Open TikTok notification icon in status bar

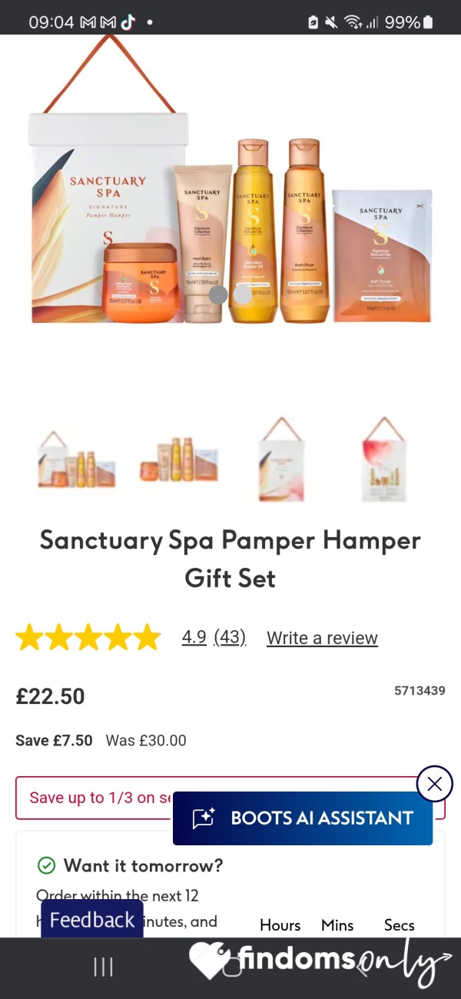(x=128, y=22)
